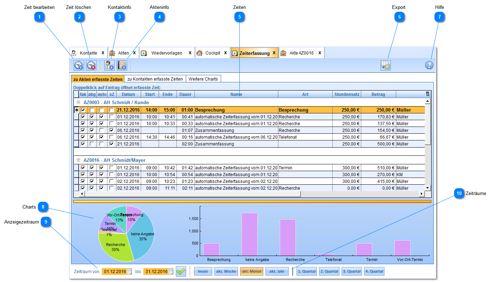The height and width of the screenshot is (282, 492).
Task: Toggle abg checkbox in the 02.12.2016 10:23 row
Action: coord(92,181)
